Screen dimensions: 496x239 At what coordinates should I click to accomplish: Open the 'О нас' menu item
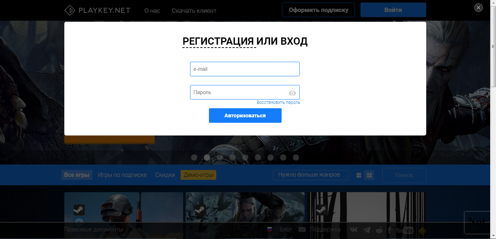point(152,11)
